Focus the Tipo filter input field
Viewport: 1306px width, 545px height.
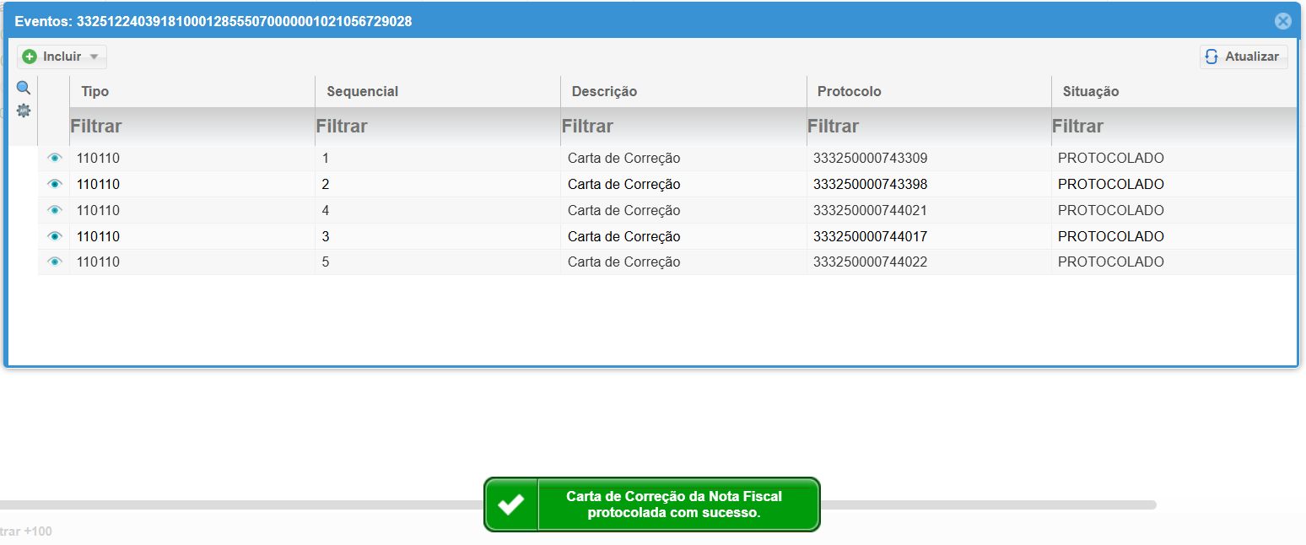(x=191, y=127)
